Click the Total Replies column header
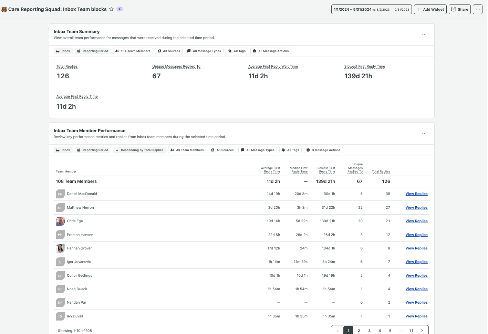The height and width of the screenshot is (334, 488). [381, 171]
